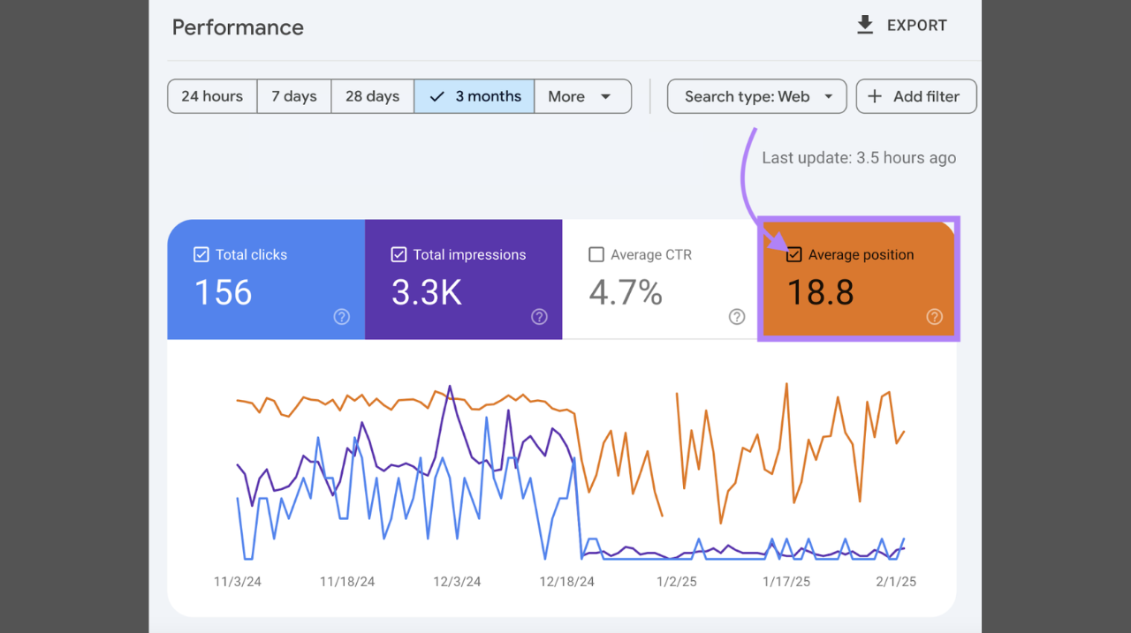The height and width of the screenshot is (633, 1131).
Task: Click the Export download arrow icon
Action: point(864,25)
